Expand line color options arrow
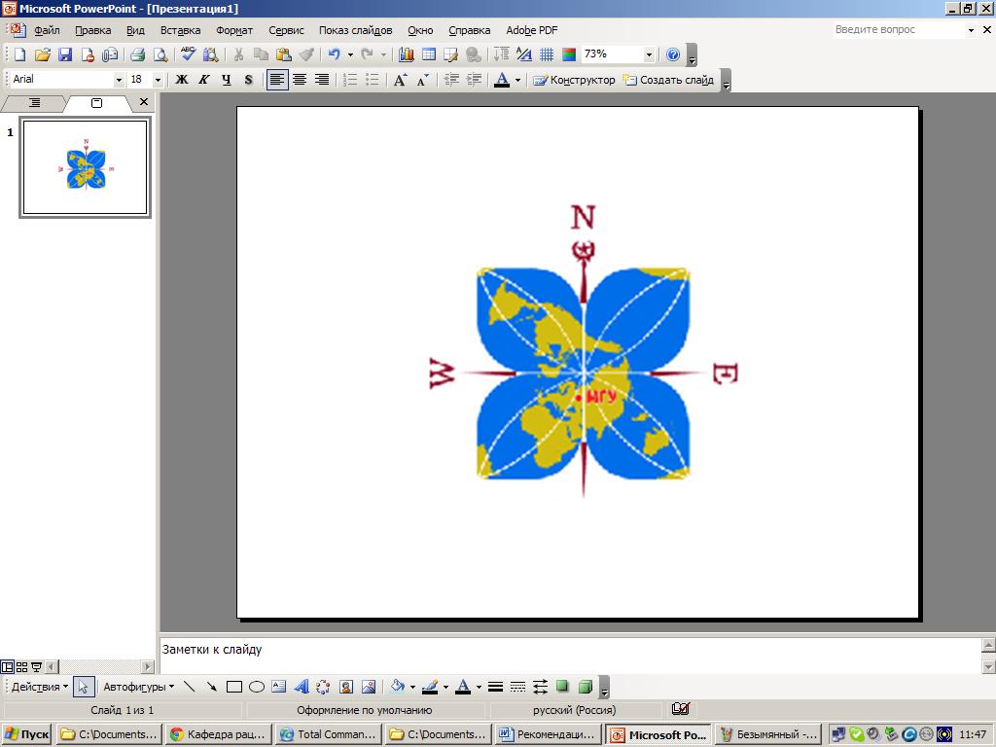Screen dimensions: 996x747 click(445, 687)
